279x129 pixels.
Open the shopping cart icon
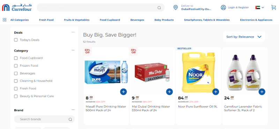(x=273, y=7)
